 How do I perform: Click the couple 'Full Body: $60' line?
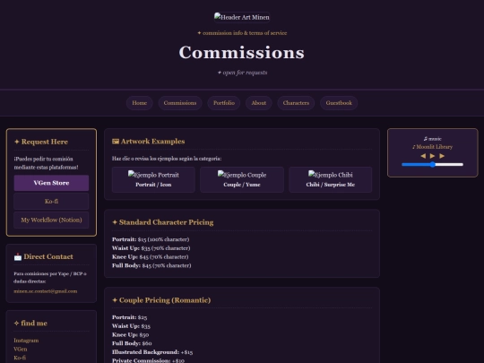tap(132, 343)
